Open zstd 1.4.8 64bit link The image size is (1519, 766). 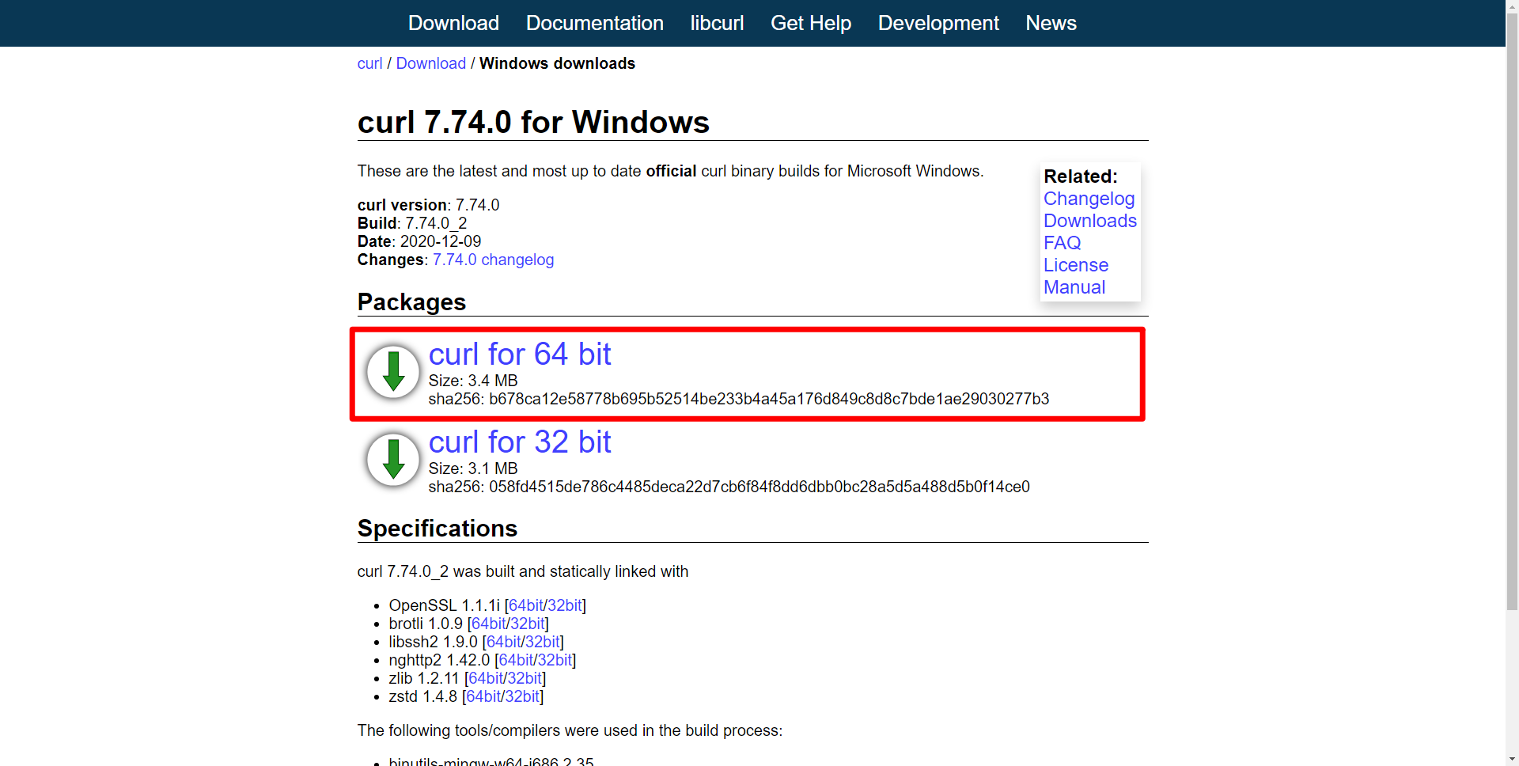(483, 696)
